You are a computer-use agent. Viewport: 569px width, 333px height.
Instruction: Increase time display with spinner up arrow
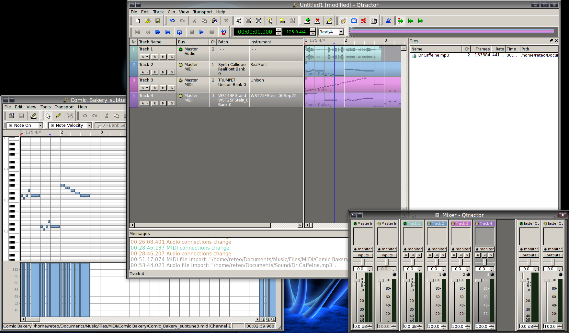point(279,30)
